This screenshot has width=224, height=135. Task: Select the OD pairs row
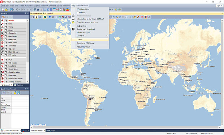pyautogui.click(x=14, y=49)
